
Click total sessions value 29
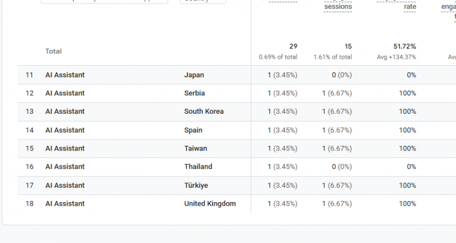coord(293,46)
